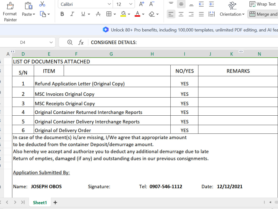This screenshot has width=278, height=209.
Task: Open the Calibri font name dropdown
Action: pos(109,4)
